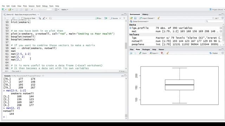Click the source editor vertical scrollbar

(126, 45)
